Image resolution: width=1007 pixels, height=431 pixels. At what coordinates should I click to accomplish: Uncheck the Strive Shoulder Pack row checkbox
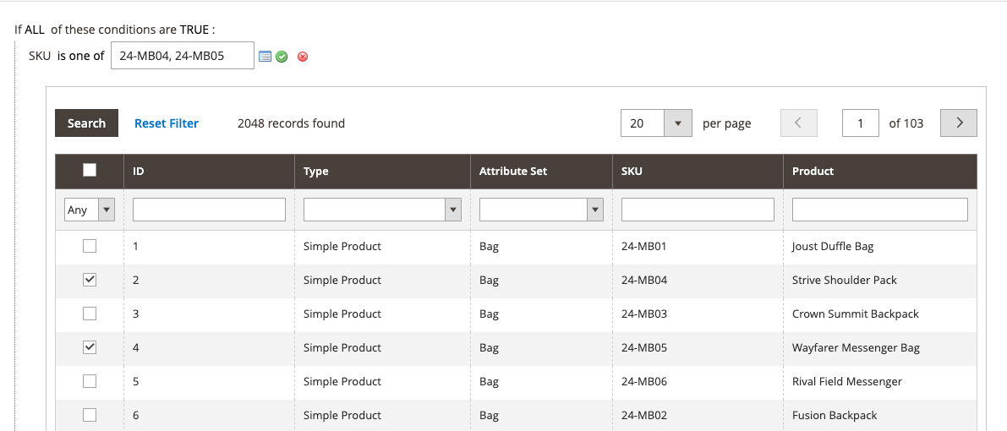[90, 280]
